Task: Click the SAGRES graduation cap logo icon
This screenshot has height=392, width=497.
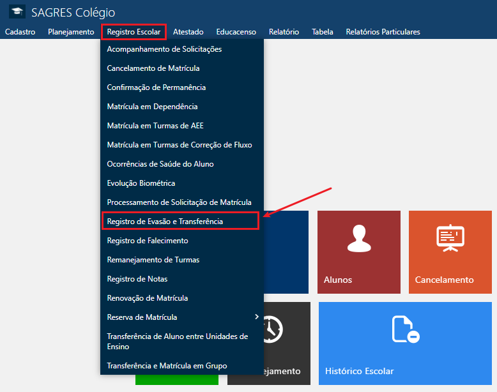Action: click(x=17, y=12)
